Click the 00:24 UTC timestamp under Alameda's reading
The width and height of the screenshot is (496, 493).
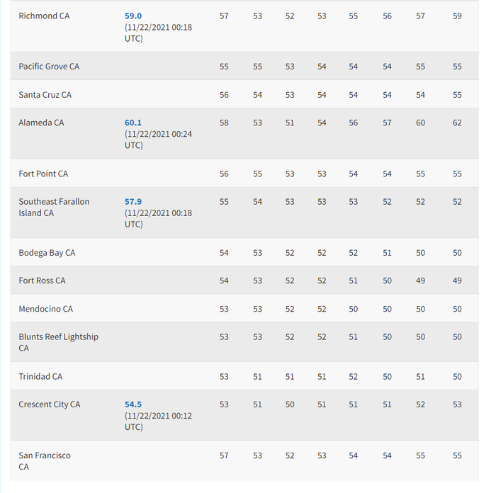pos(158,139)
